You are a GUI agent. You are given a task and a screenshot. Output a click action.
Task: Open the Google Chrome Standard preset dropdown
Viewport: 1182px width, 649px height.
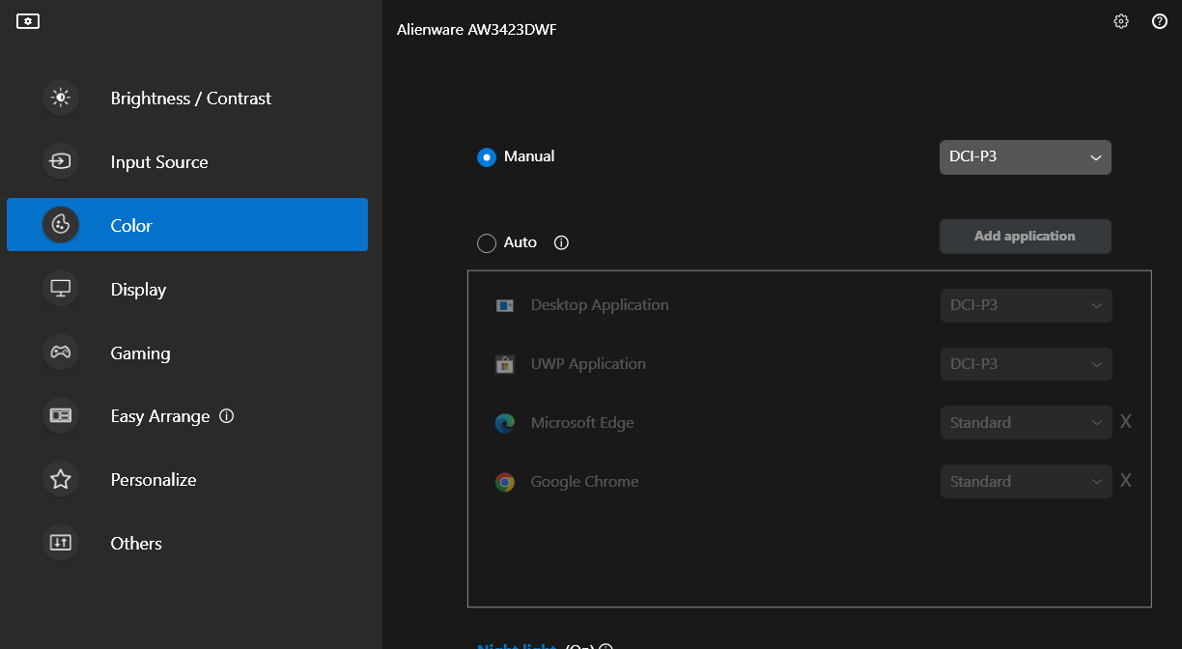[1027, 482]
